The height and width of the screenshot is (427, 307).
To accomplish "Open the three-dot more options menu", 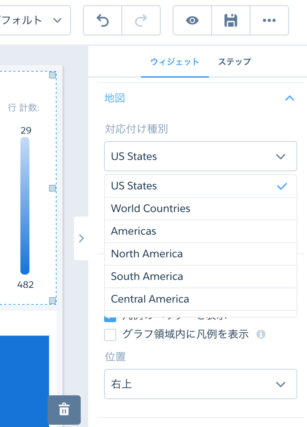I will [x=269, y=20].
